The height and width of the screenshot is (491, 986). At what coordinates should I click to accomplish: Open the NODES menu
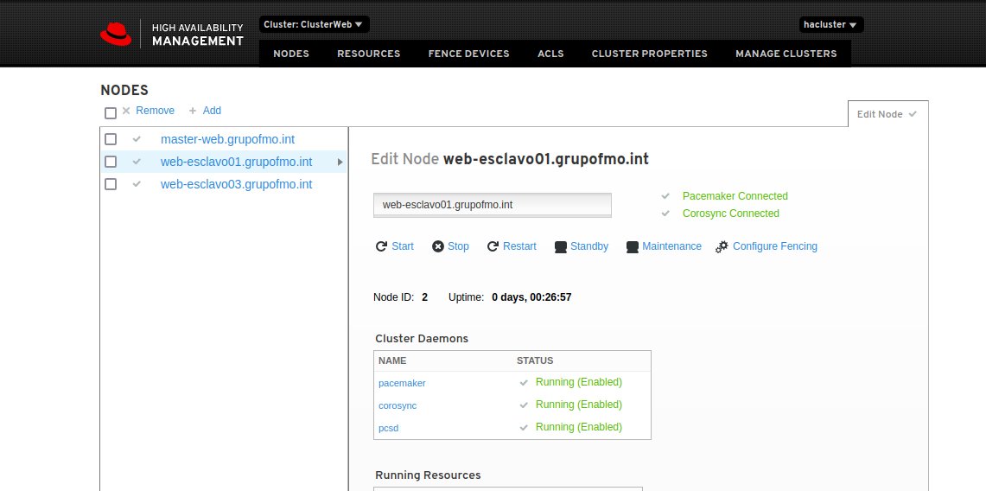click(291, 54)
